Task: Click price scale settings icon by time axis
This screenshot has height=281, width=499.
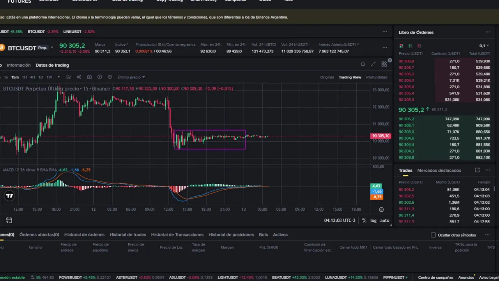Action: (x=381, y=210)
